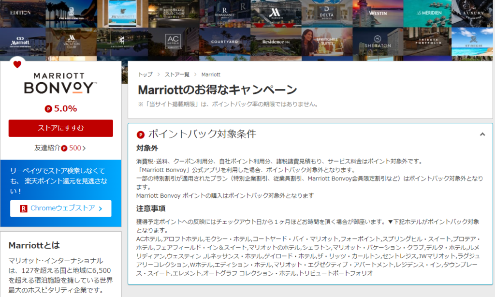Click the Sheraton brand tile
This screenshot has height=297, width=495.
[x=378, y=42]
